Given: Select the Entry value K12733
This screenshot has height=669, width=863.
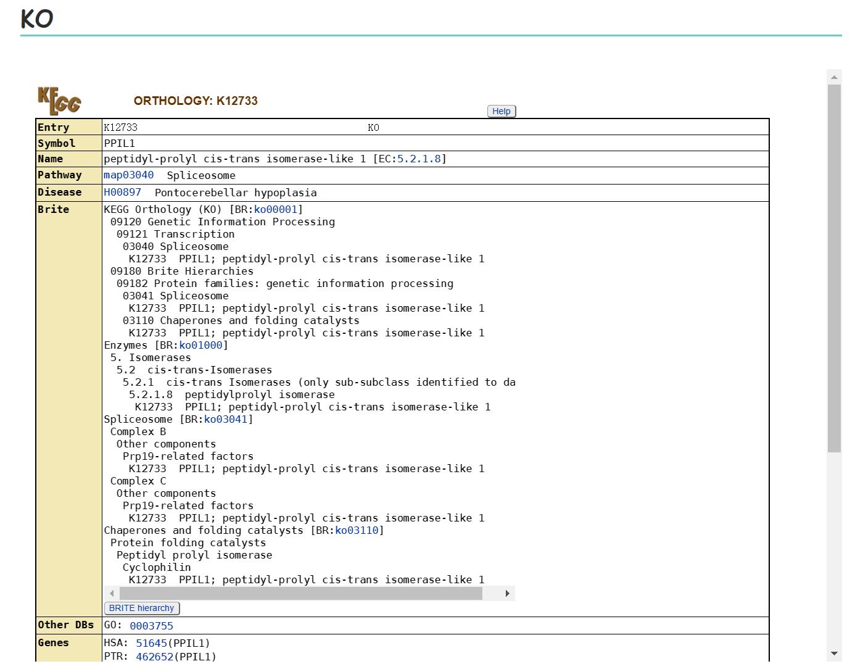Looking at the screenshot, I should [120, 128].
